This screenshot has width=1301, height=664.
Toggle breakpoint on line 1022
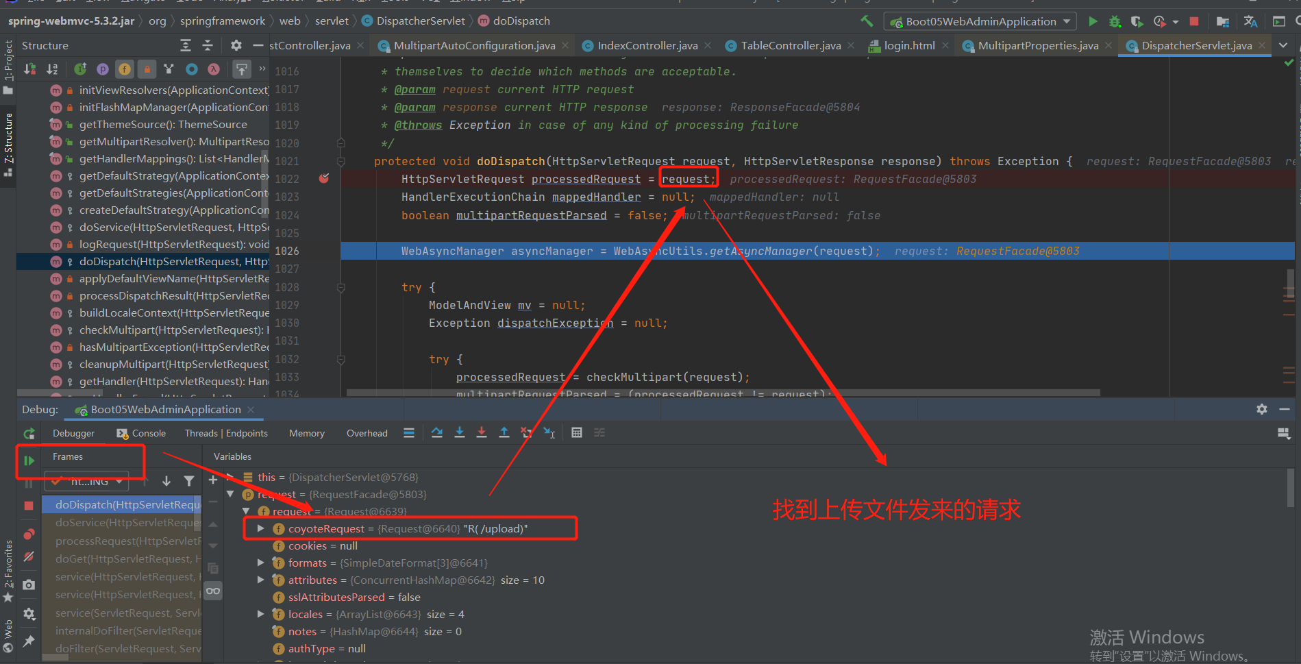(324, 178)
